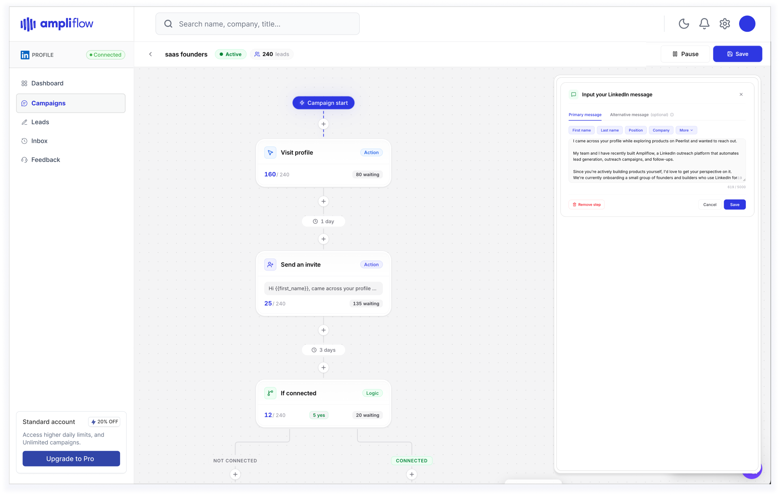The width and height of the screenshot is (780, 496).
Task: Toggle dark mode with the moon icon
Action: point(683,24)
